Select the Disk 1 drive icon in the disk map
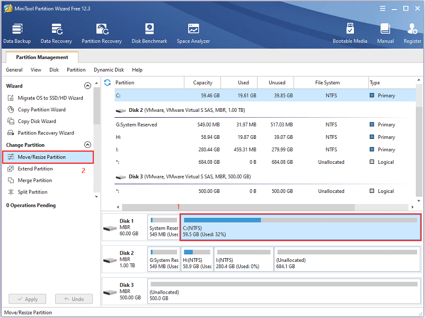This screenshot has width=425, height=318. tap(110, 228)
